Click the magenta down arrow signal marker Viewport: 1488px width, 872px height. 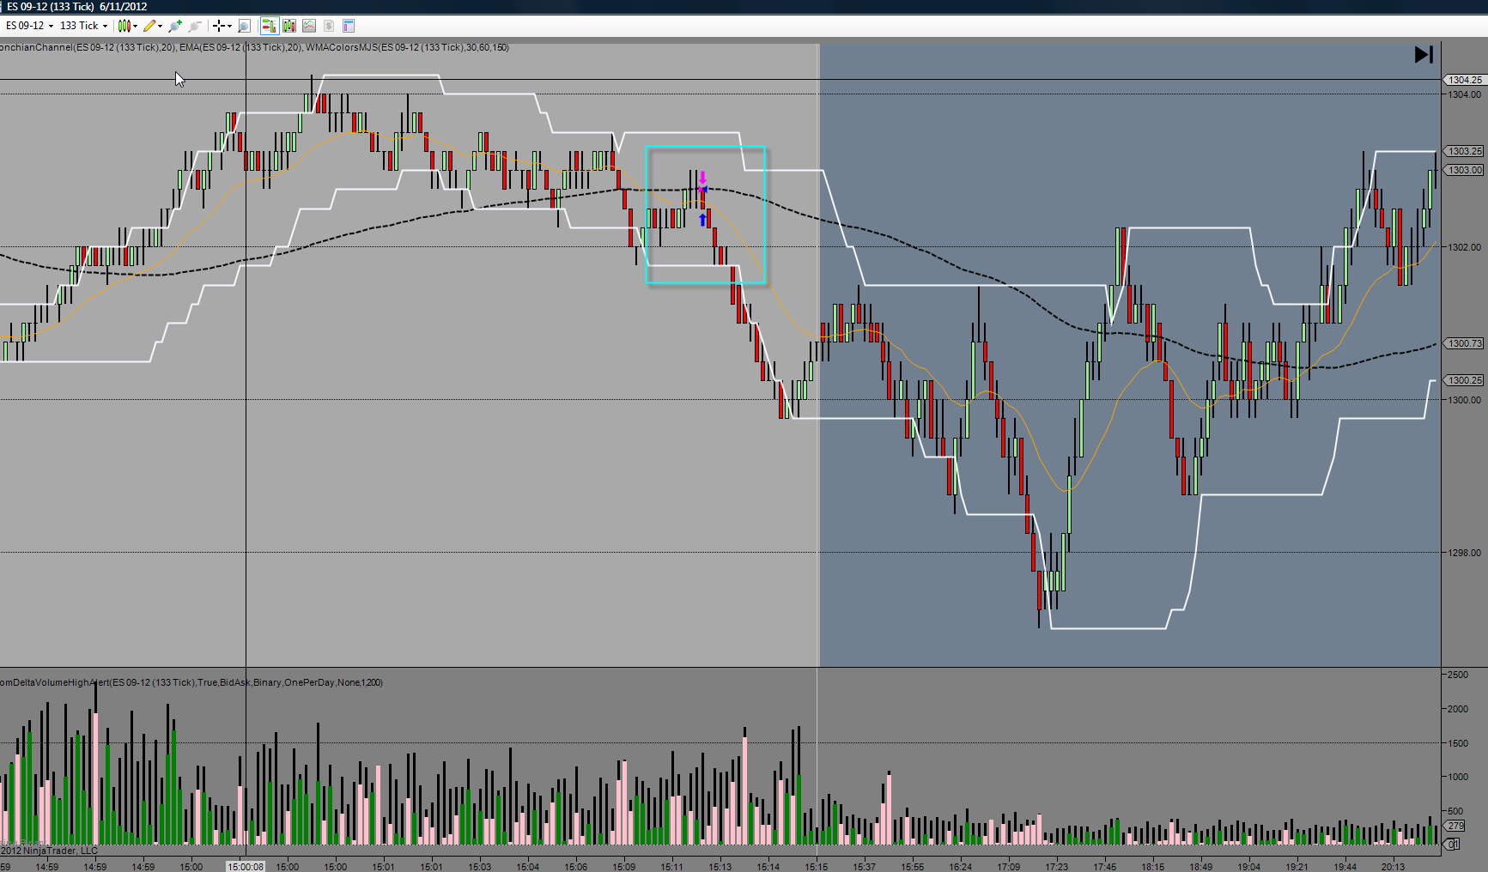702,179
